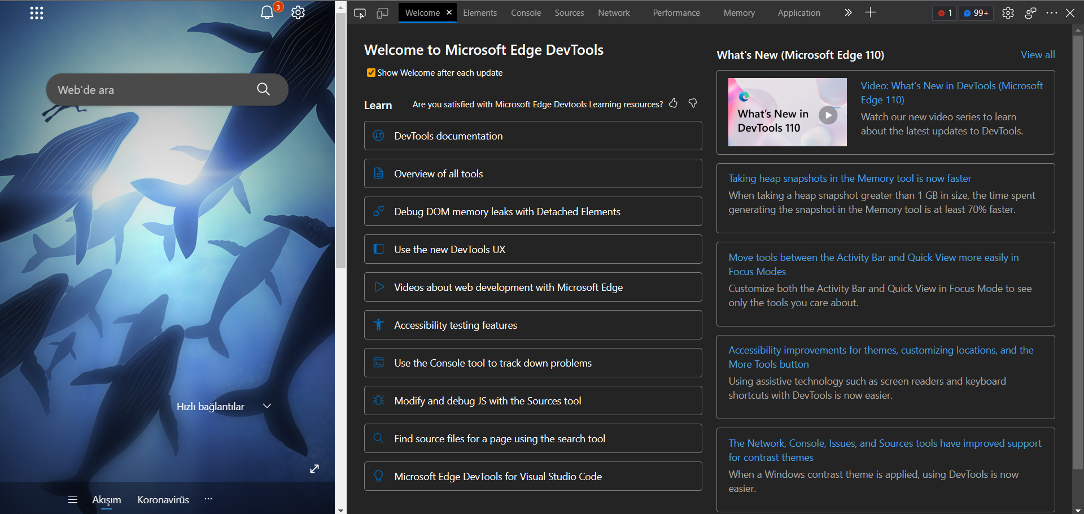
Task: Click View all in What's New
Action: (x=1038, y=55)
